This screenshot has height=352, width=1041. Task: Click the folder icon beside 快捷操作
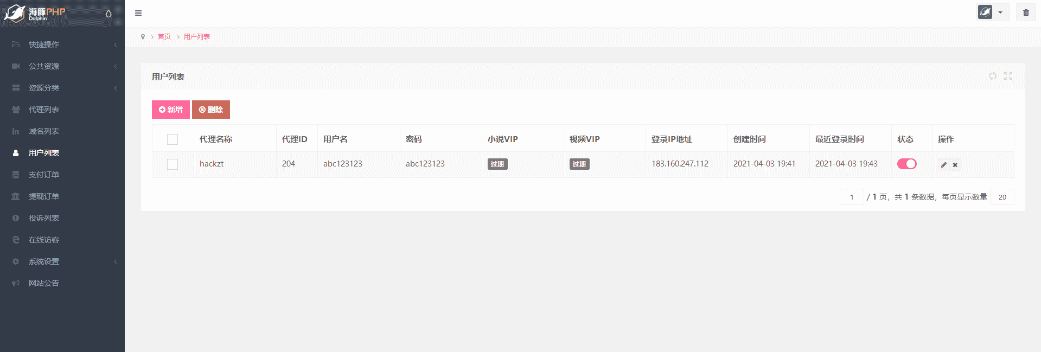pyautogui.click(x=16, y=44)
